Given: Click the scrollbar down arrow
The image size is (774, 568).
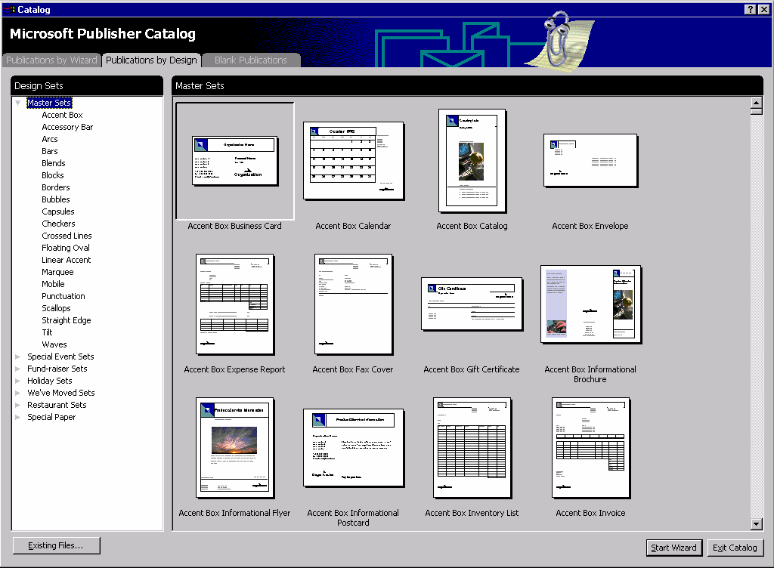Looking at the screenshot, I should pos(756,524).
